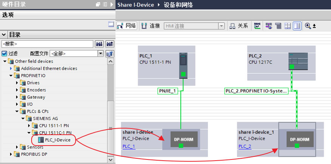This screenshot has width=331, height=164.
Task: Click the 选项 options header
Action: pos(8,15)
